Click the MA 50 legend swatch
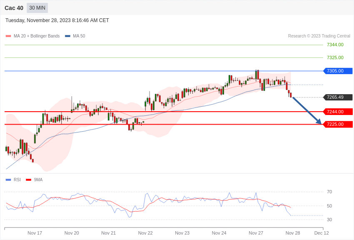354x240 pixels. (x=67, y=36)
